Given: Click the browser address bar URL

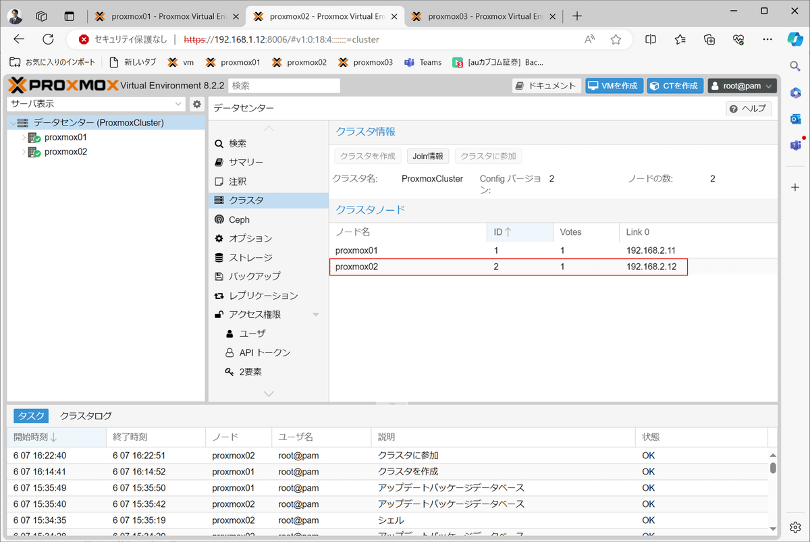Looking at the screenshot, I should 281,40.
